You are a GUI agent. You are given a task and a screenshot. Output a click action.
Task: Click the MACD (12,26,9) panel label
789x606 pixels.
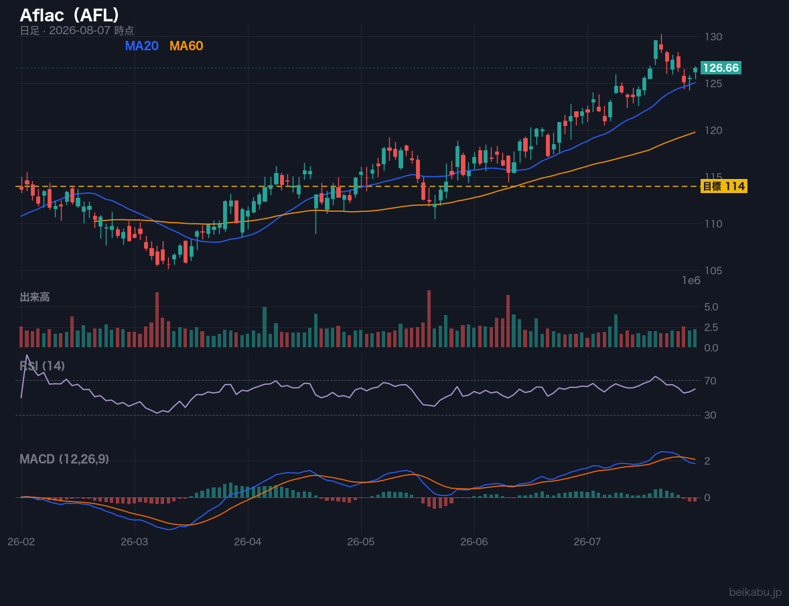(64, 459)
